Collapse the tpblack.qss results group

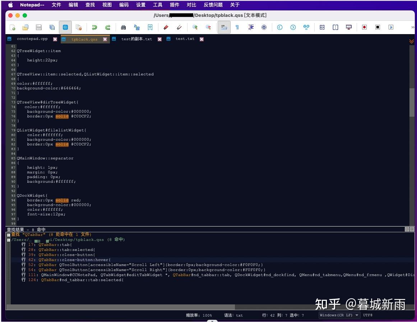pos(8,239)
